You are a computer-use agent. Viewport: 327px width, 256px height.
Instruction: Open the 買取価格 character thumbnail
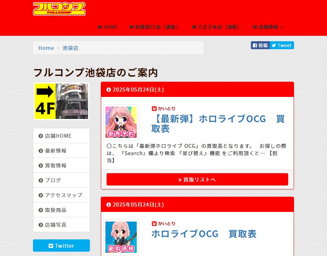pyautogui.click(x=121, y=237)
